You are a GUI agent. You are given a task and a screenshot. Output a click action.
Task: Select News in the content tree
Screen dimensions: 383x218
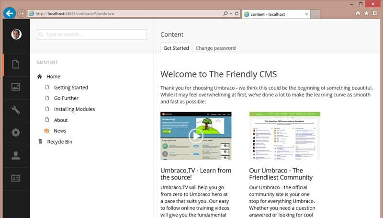(60, 131)
